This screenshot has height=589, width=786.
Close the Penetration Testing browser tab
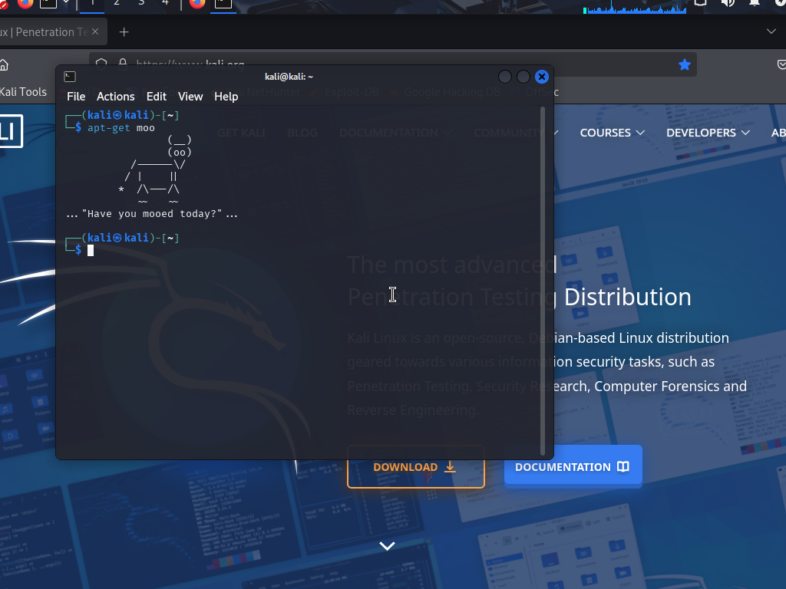click(95, 31)
